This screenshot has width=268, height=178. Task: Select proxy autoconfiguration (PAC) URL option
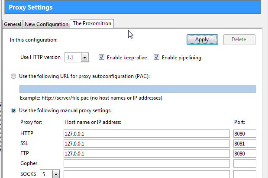14,76
